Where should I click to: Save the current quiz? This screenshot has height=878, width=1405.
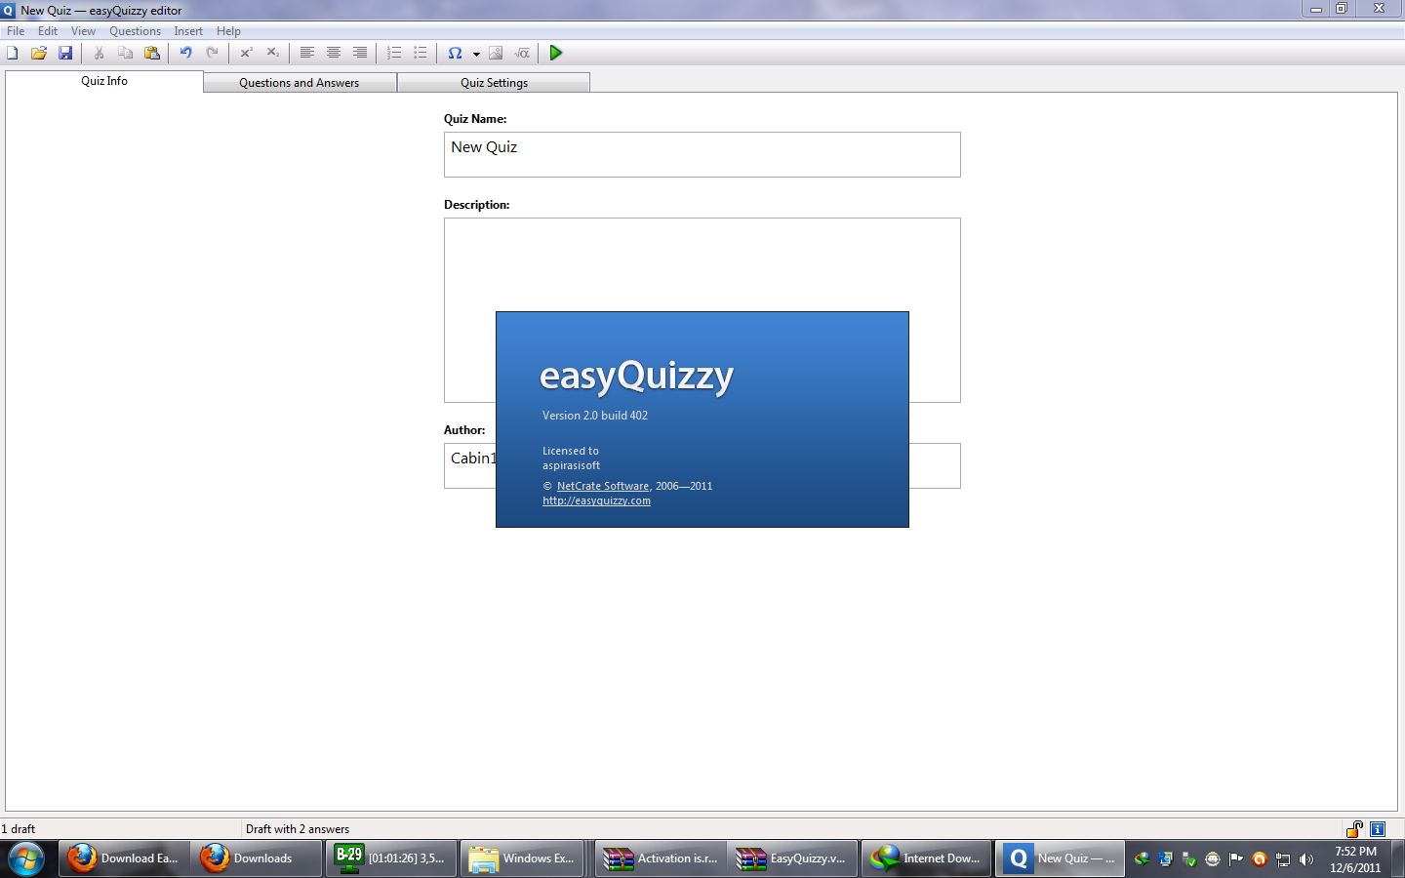[64, 53]
